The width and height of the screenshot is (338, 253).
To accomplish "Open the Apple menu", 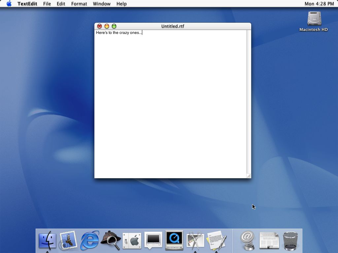I will pos(9,4).
